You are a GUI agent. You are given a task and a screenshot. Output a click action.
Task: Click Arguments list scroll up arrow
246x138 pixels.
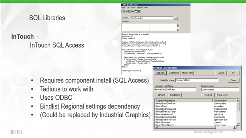pyautogui.click(x=178, y=25)
